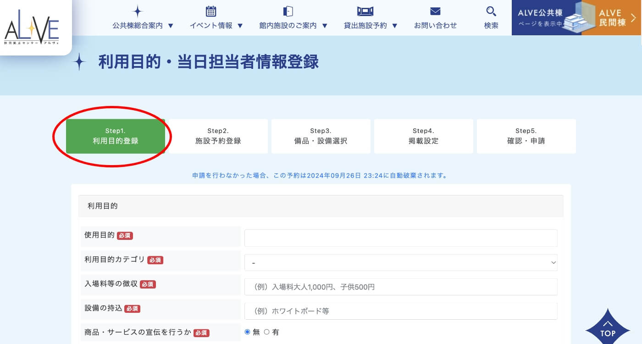Viewport: 642px width, 344px height.
Task: Click the room icon above 貸出施設予約
Action: [365, 11]
